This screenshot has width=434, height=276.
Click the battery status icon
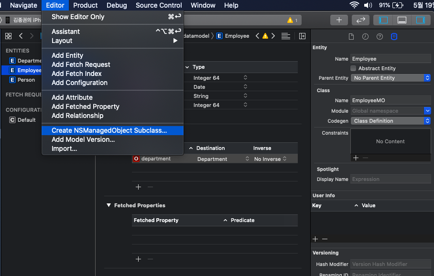click(398, 5)
